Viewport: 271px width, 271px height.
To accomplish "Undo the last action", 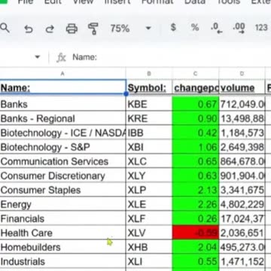I will [29, 29].
